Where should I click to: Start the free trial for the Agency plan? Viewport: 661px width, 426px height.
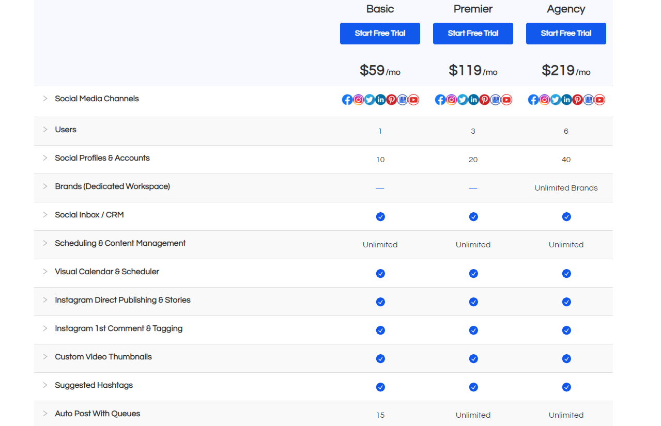click(566, 34)
